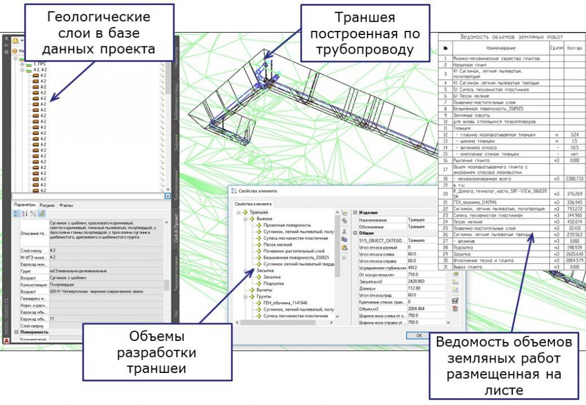Click the delete X icon beside the element tree
Viewport: 586px width, 405px height.
[345, 258]
